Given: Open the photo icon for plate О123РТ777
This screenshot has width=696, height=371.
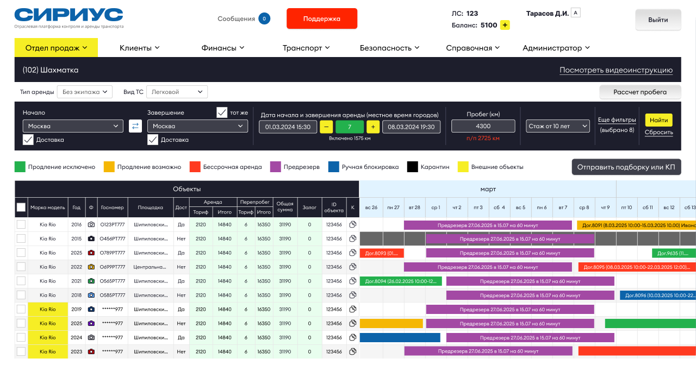Looking at the screenshot, I should coord(91,224).
